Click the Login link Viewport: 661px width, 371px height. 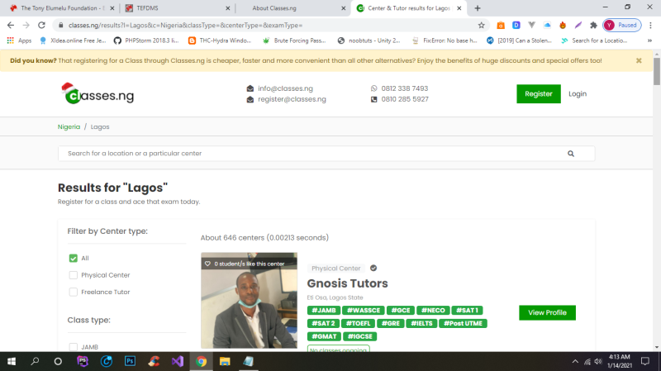(577, 93)
